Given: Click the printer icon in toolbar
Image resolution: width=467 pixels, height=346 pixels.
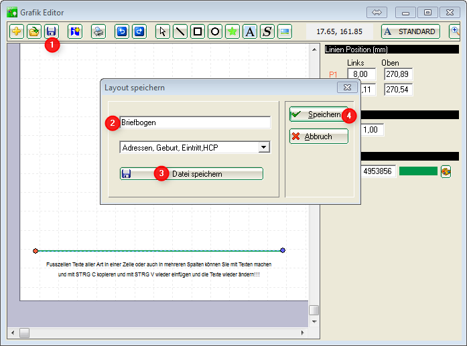Looking at the screenshot, I should [98, 31].
